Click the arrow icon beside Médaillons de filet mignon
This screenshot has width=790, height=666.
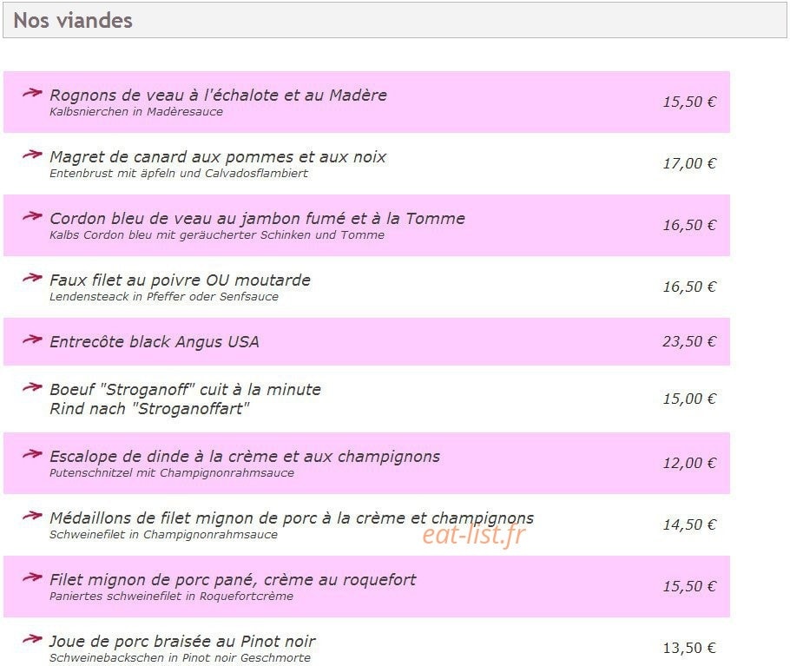click(x=32, y=516)
